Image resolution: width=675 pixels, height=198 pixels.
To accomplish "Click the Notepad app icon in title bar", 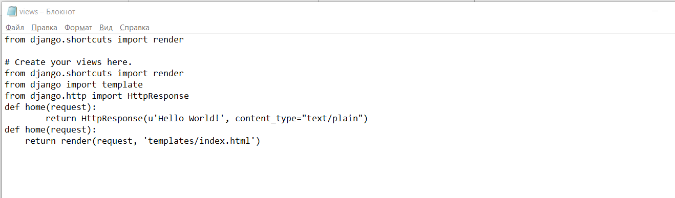I will click(12, 11).
